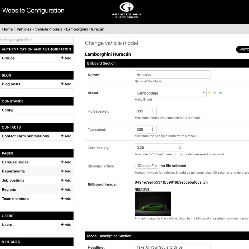Image resolution: width=249 pixels, height=249 pixels.
Task: Open Groups in sidebar
Action: click(8, 58)
